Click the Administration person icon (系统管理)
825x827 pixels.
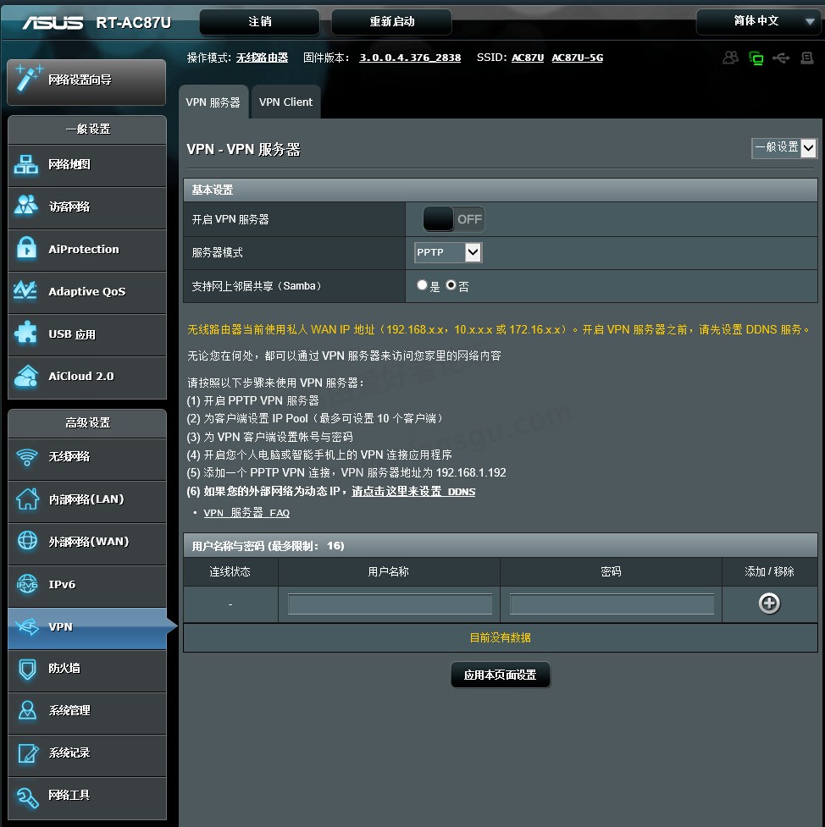(x=27, y=710)
